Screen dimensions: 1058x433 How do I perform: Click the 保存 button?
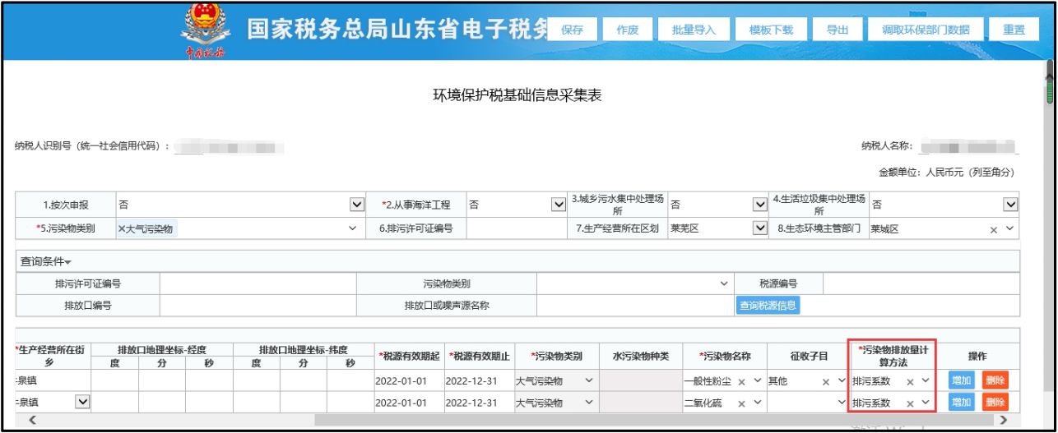(572, 30)
